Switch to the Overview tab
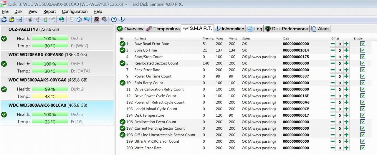 [130, 29]
